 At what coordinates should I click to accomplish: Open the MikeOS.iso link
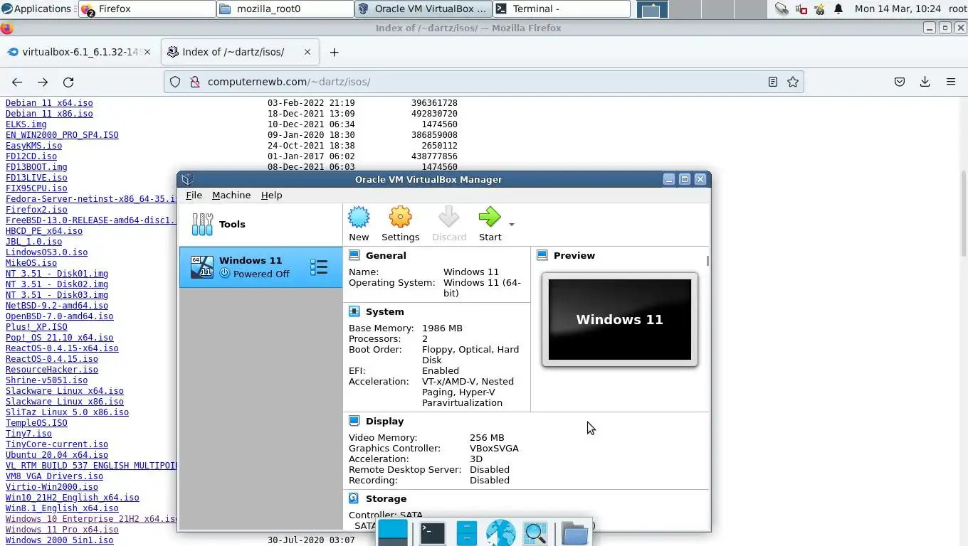(x=31, y=263)
